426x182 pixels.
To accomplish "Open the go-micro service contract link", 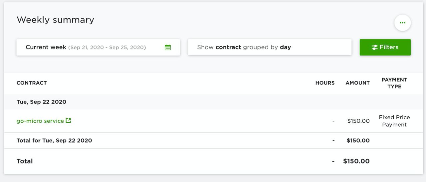I will (x=40, y=121).
